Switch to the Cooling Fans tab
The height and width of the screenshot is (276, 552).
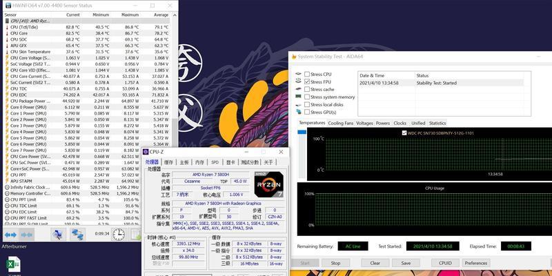pyautogui.click(x=340, y=124)
